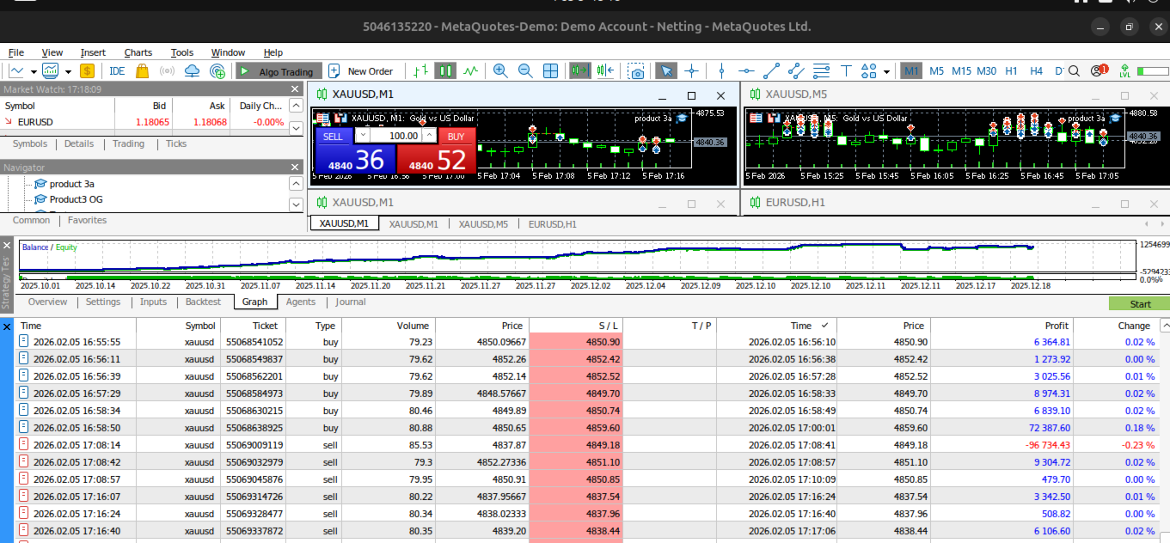
Task: Expand the chart type dropdown arrow
Action: coord(34,71)
